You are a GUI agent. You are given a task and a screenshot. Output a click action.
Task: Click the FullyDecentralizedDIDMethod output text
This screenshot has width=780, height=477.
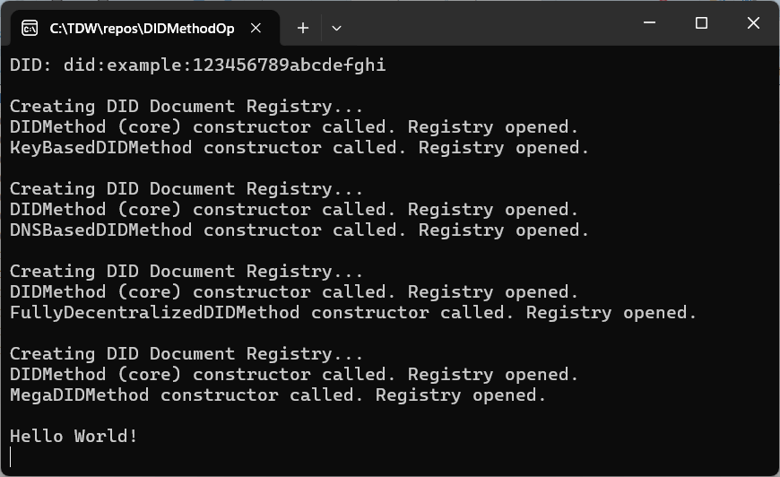(x=154, y=312)
